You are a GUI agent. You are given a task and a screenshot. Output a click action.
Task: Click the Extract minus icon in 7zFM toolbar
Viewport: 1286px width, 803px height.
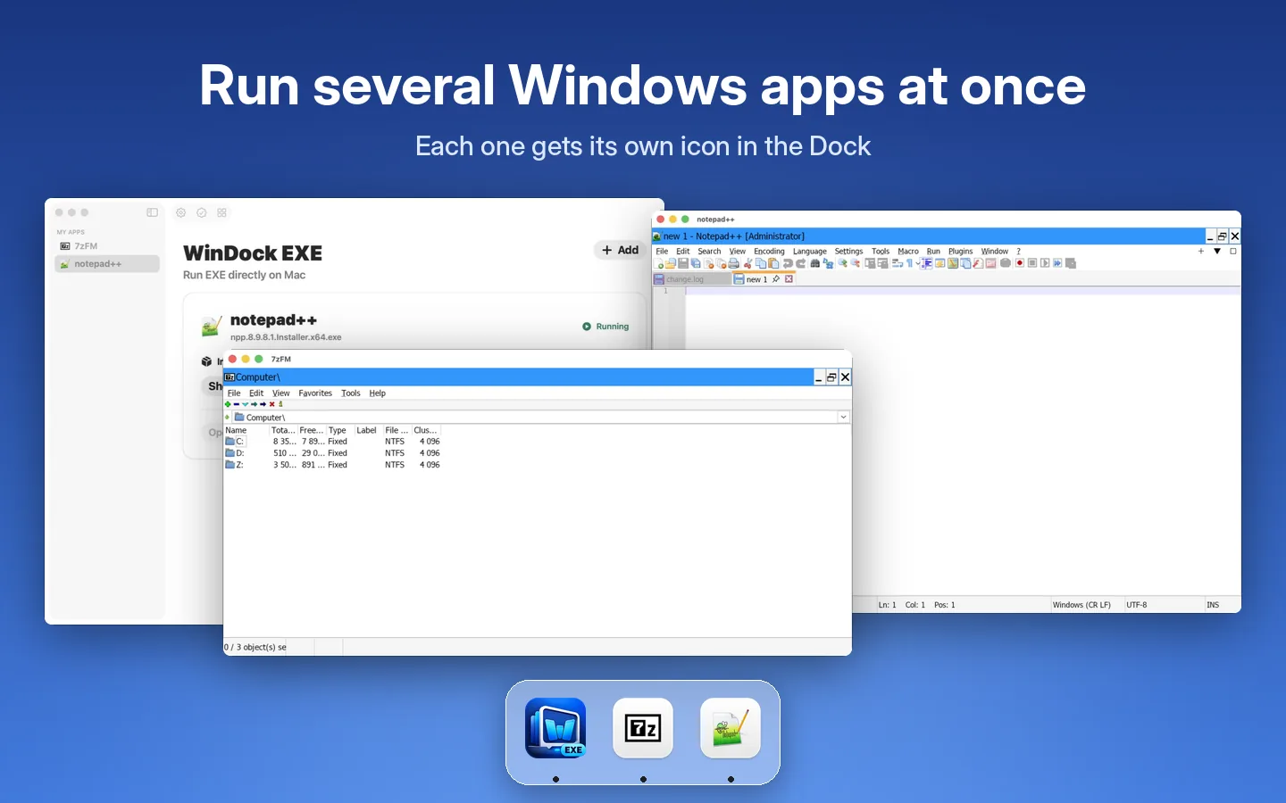point(237,404)
